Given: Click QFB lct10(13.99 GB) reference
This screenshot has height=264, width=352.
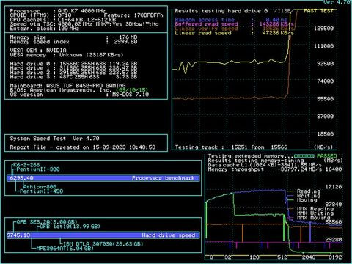Looking at the screenshot, I should tap(70, 227).
